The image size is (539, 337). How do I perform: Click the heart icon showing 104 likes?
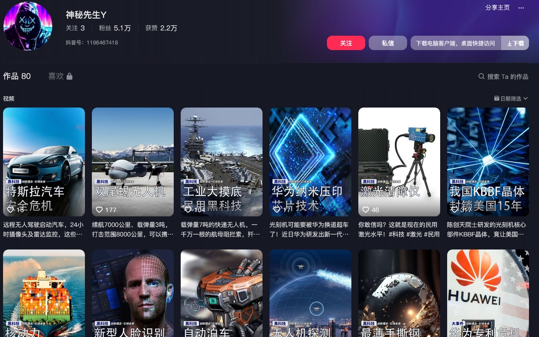tap(188, 210)
